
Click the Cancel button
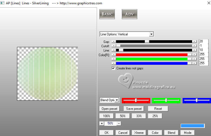[123, 133]
